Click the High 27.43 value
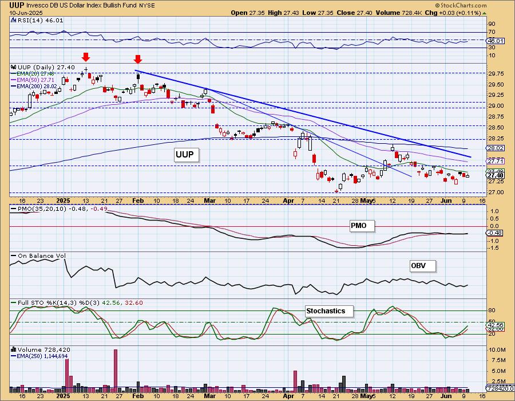 click(283, 13)
